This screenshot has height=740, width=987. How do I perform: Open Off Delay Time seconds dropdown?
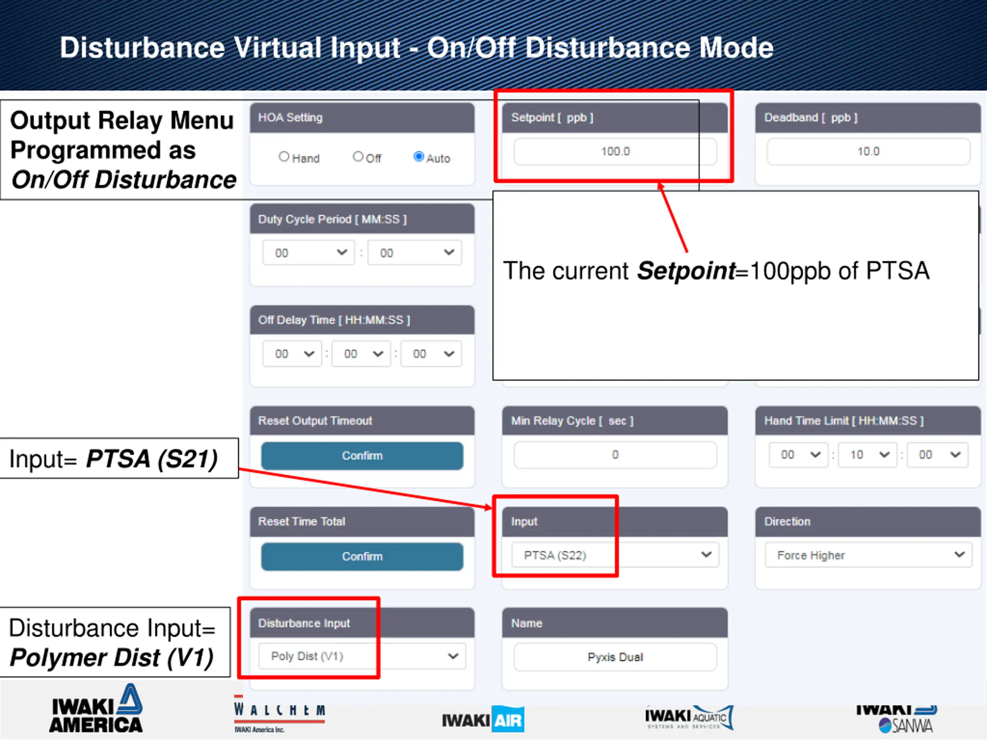pyautogui.click(x=431, y=354)
